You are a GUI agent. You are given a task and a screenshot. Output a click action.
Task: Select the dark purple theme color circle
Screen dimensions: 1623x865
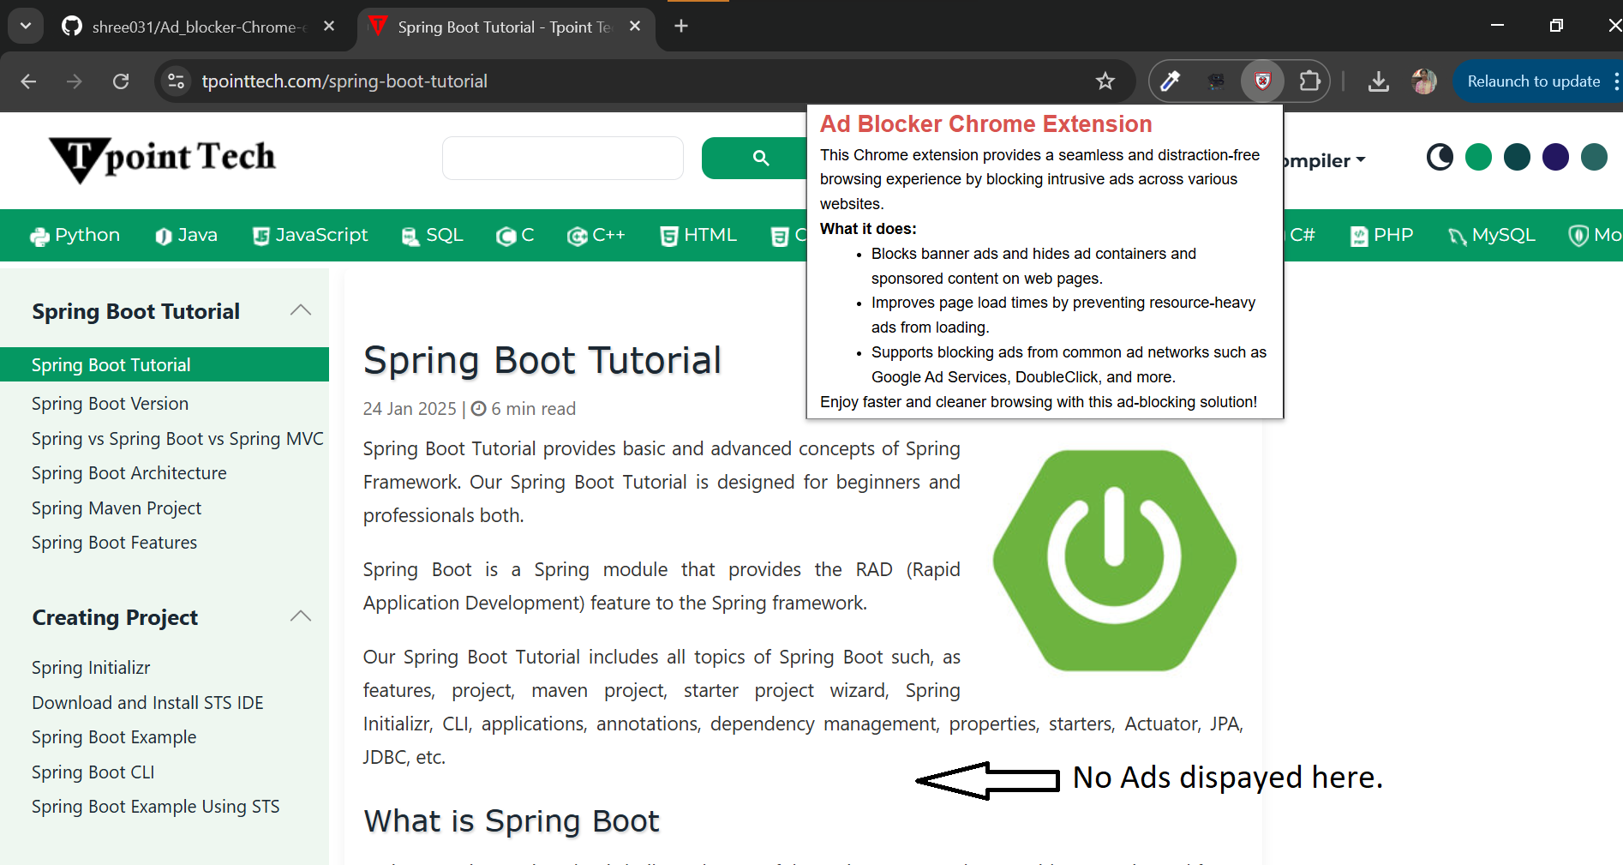tap(1555, 157)
